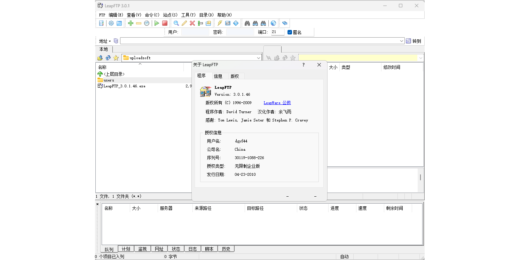Click the 转到 go button
The image size is (520, 260).
pyautogui.click(x=413, y=41)
